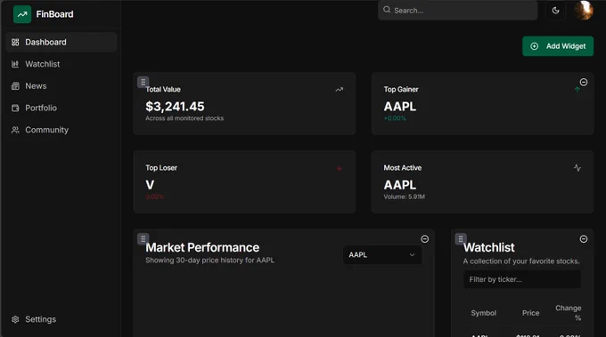The height and width of the screenshot is (337, 606).
Task: Click the Dashboard grid icon
Action: [15, 42]
